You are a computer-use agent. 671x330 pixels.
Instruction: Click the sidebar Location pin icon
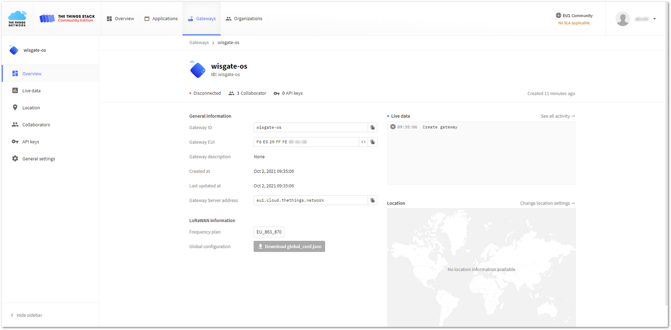click(x=15, y=107)
